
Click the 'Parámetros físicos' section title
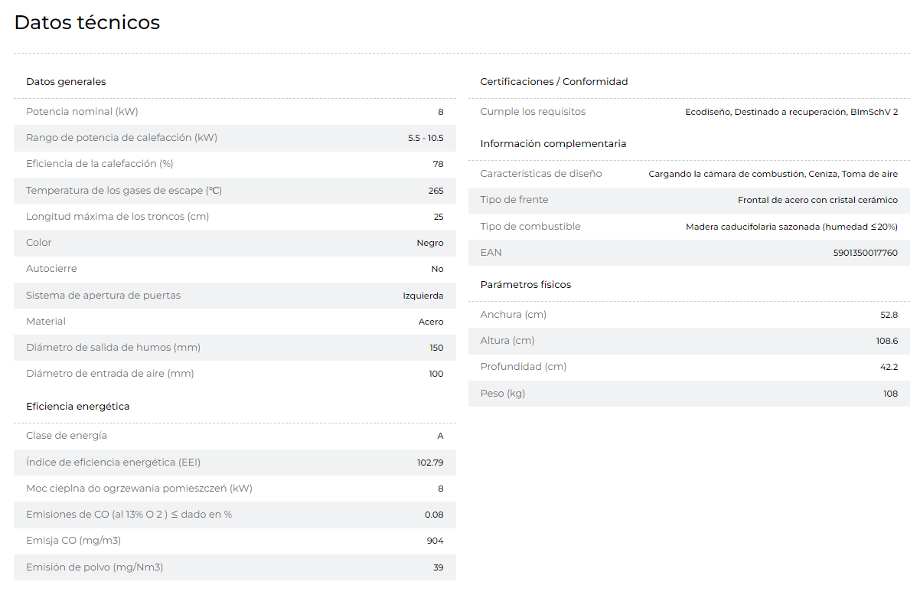click(x=526, y=285)
